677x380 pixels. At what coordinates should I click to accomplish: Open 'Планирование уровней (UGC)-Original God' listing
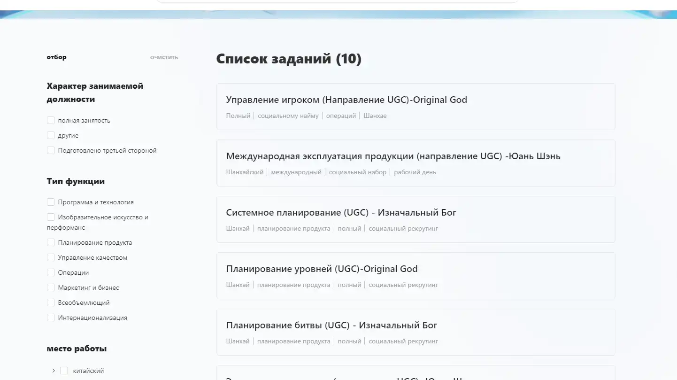pos(415,276)
